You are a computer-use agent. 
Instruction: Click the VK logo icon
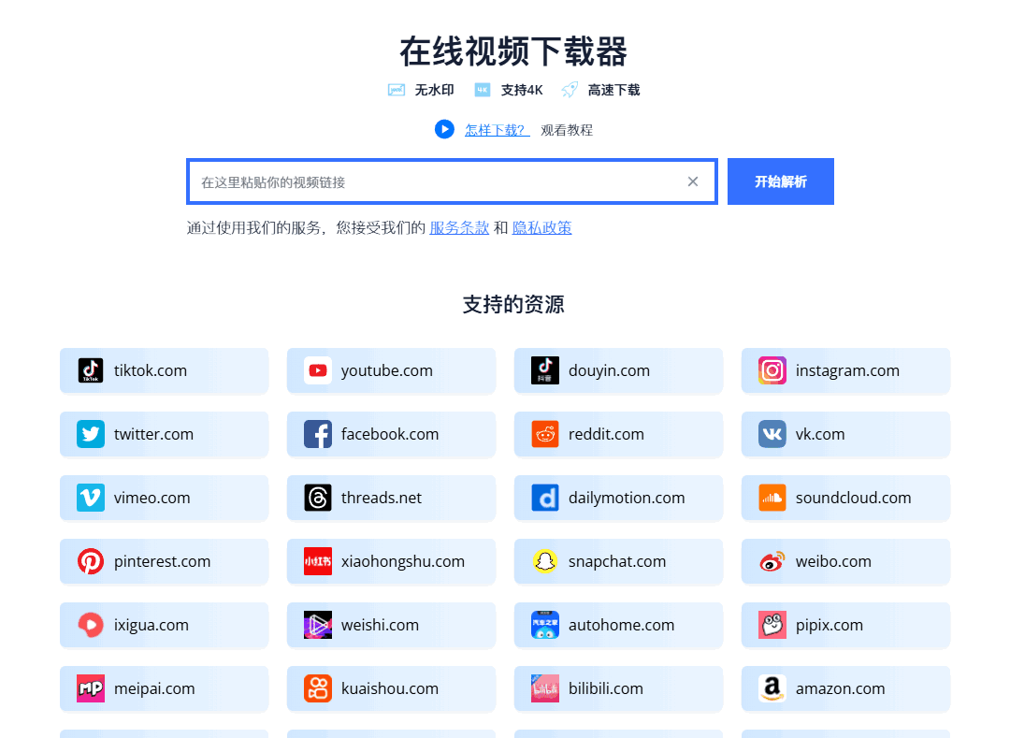(772, 435)
